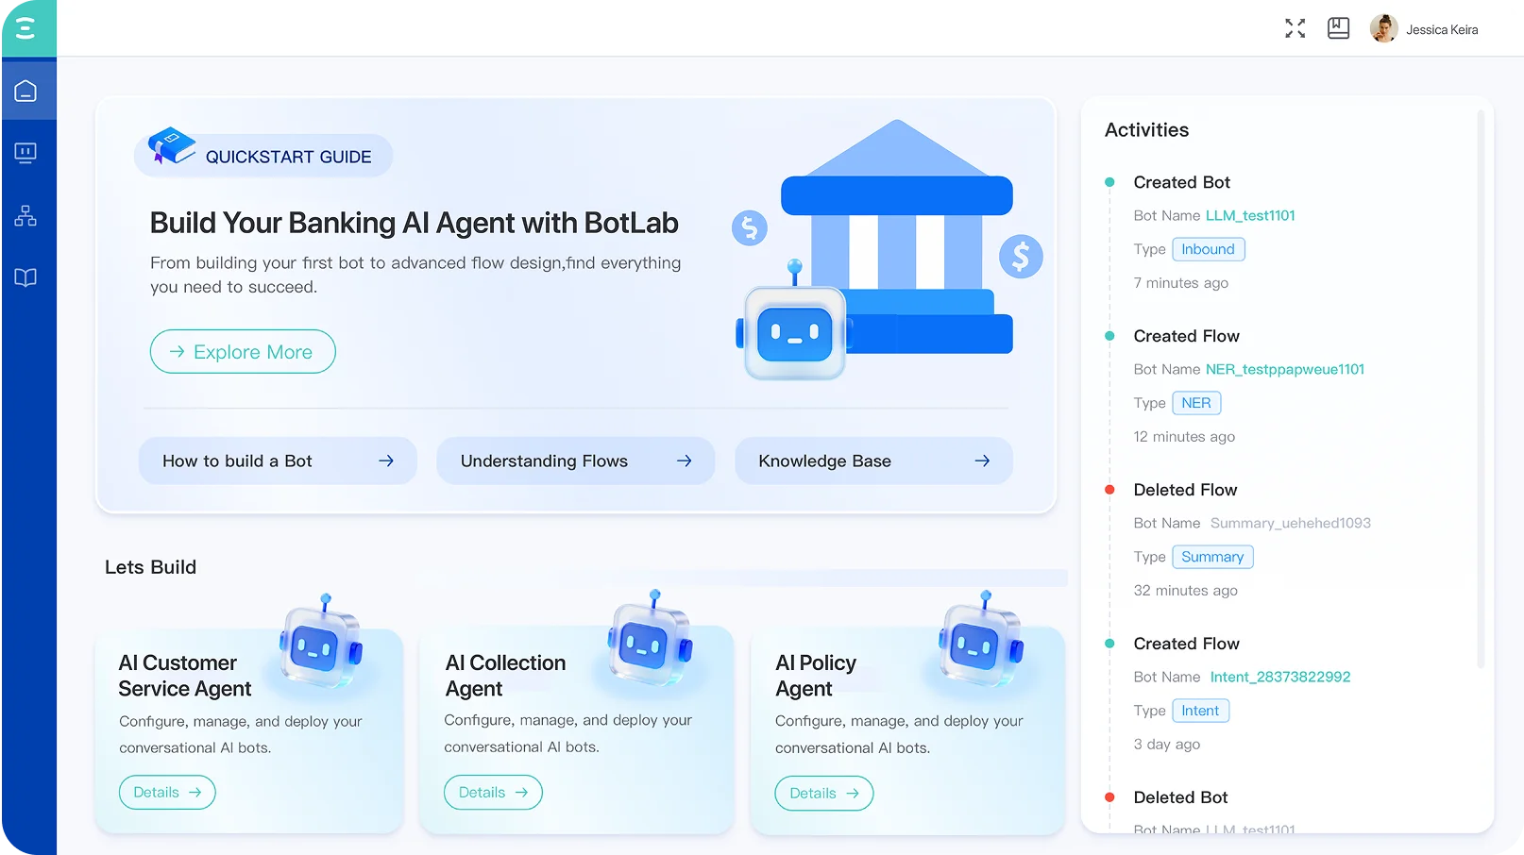1524x855 pixels.
Task: View Details for AI Policy Agent
Action: pyautogui.click(x=823, y=794)
